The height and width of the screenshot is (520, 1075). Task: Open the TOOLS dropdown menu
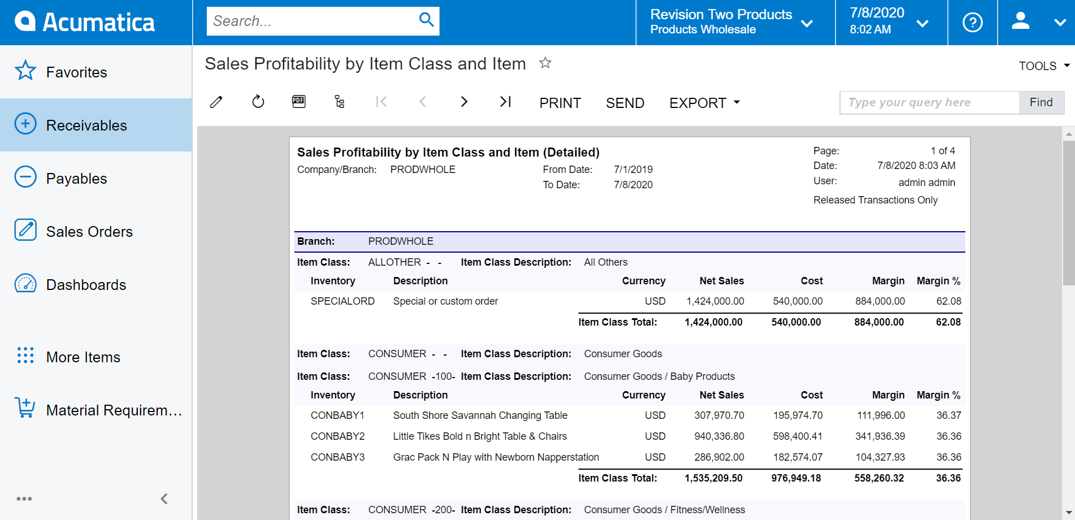point(1044,66)
